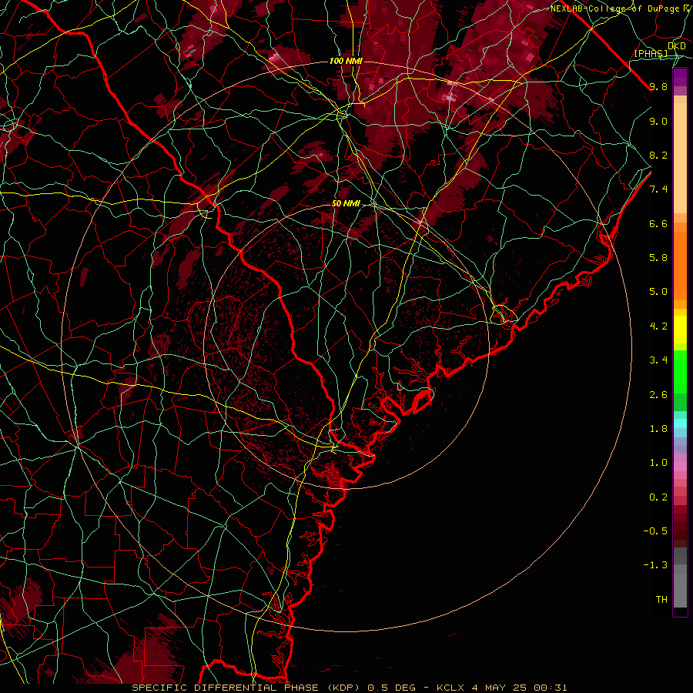Click the '0.5 DEG' elevation angle text

point(392,688)
